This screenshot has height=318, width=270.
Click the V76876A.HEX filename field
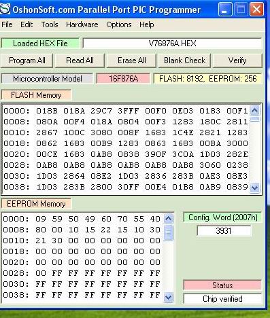click(172, 43)
